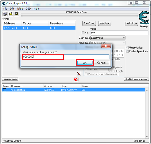Image resolution: width=151 pixels, height=144 pixels.
Task: Open the Help menu
Action: (x=36, y=9)
